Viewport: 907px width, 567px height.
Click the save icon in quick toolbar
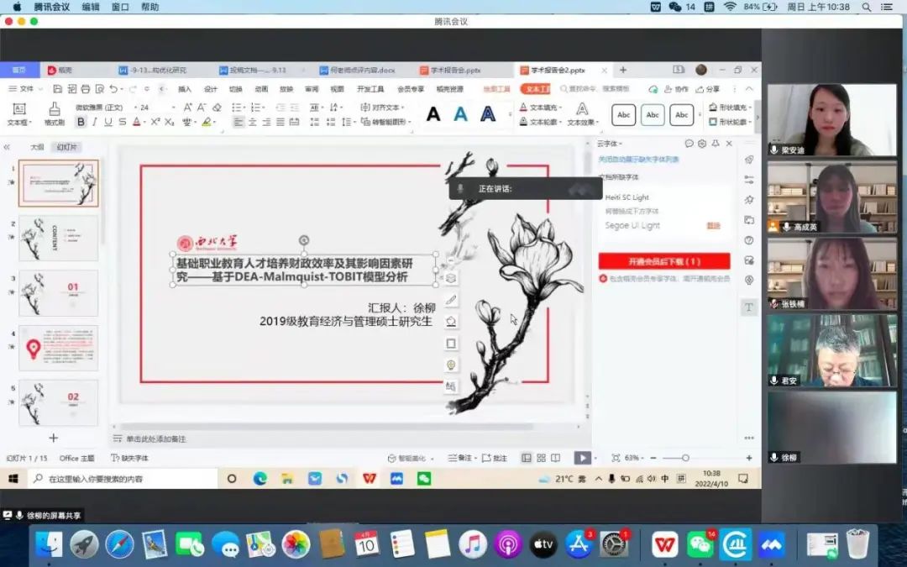[58, 89]
